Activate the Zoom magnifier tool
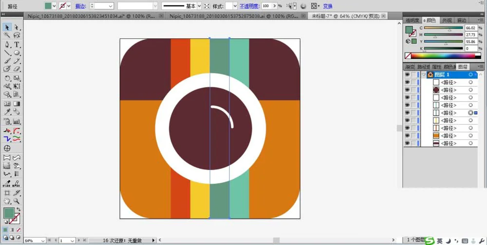Screen dimensions: 487x245 17,201
